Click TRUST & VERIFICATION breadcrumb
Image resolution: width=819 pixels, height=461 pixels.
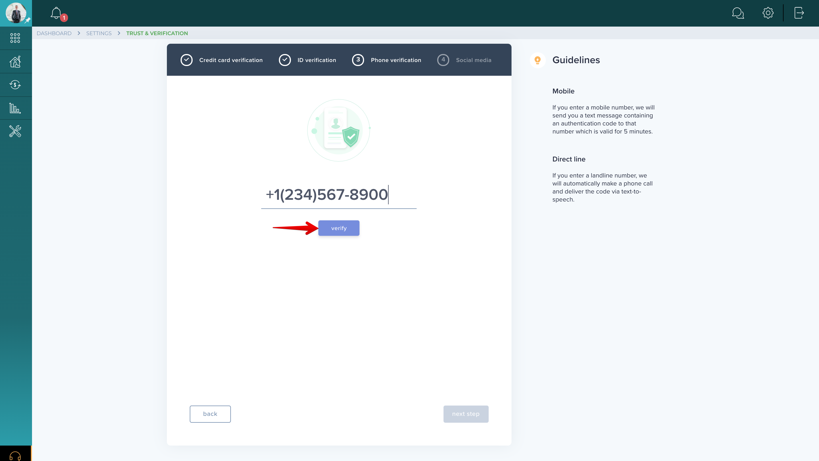pyautogui.click(x=157, y=33)
